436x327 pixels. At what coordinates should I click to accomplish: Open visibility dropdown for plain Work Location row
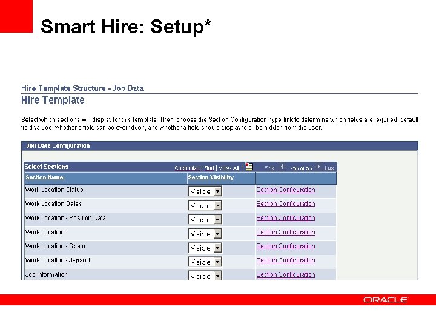click(205, 234)
